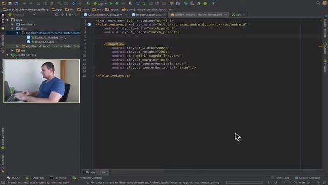Open the app run configuration dropdown

pos(100,4)
